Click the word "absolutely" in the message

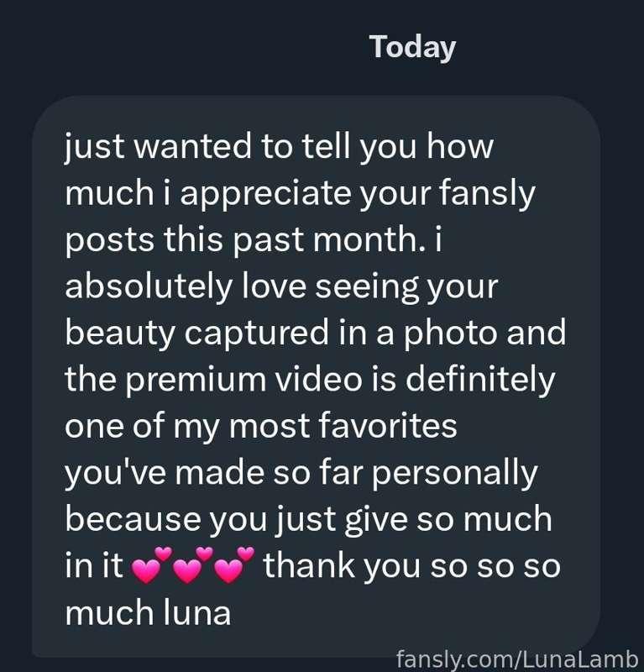point(149,286)
